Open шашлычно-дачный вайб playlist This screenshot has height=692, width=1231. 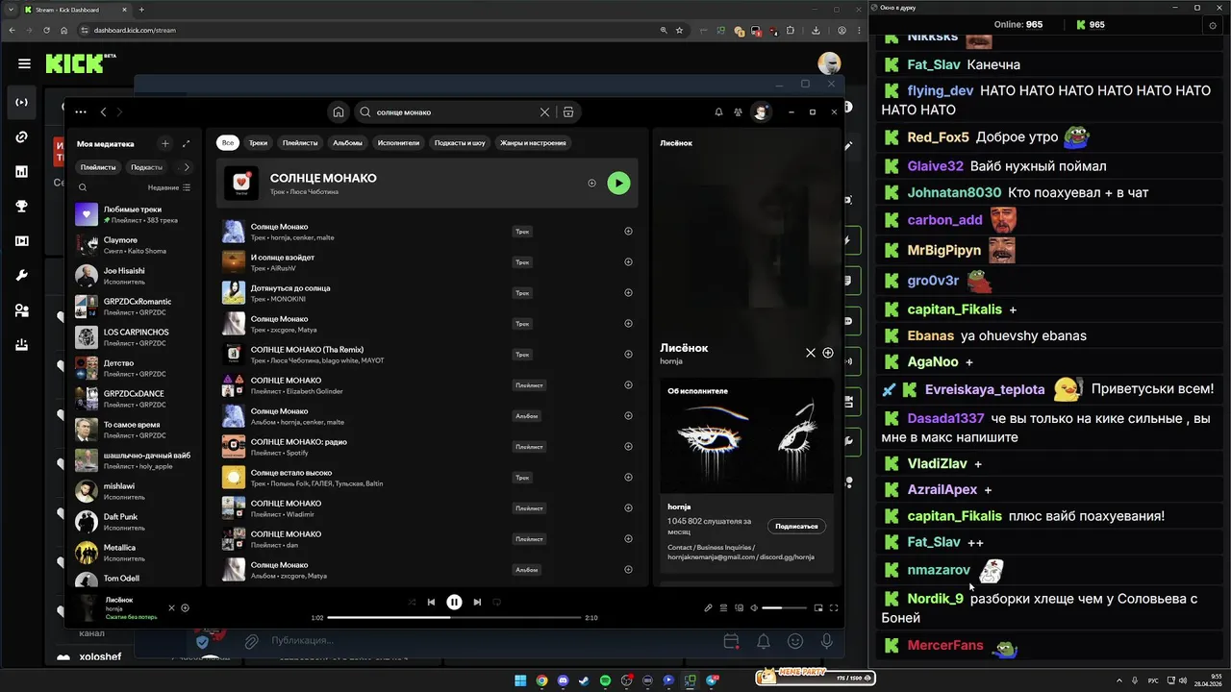[135, 460]
